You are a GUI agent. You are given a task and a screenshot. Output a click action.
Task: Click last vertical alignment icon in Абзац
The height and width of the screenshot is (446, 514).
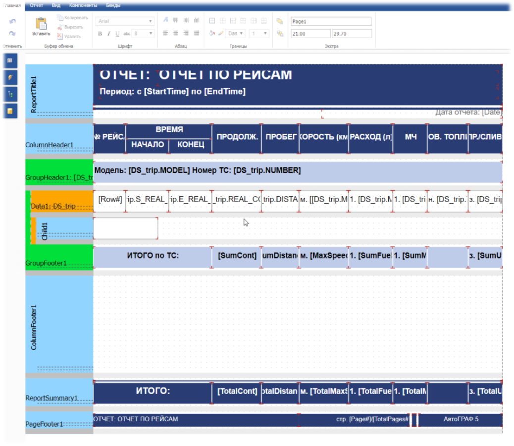click(197, 20)
